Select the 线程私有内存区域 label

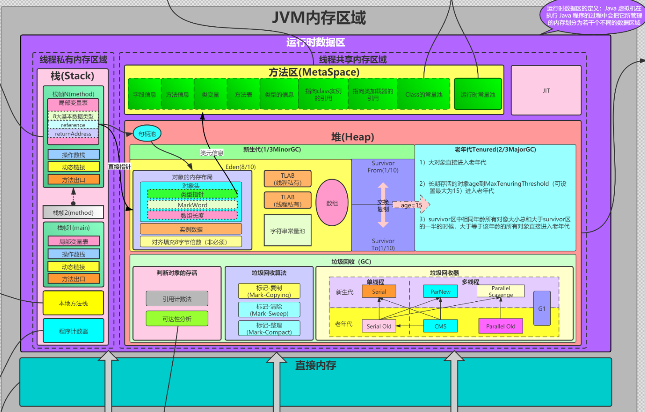click(x=73, y=60)
